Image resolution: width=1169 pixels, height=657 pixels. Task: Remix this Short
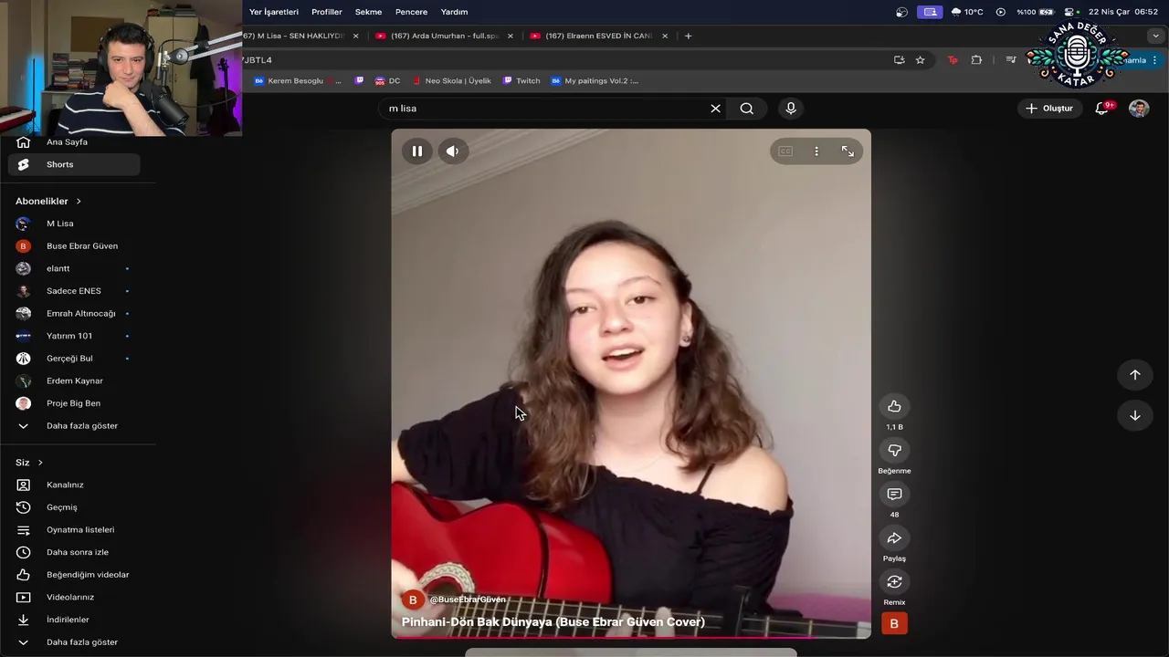tap(894, 581)
